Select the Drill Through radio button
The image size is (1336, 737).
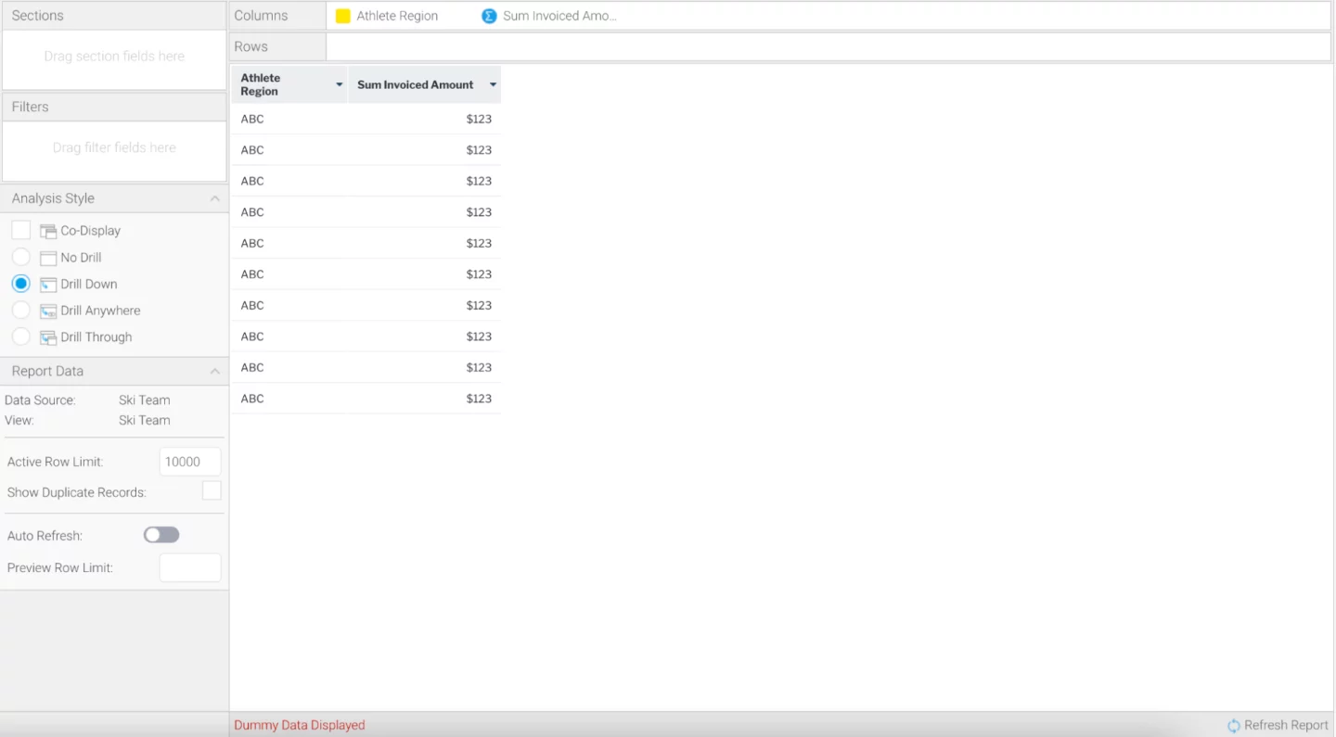tap(21, 337)
